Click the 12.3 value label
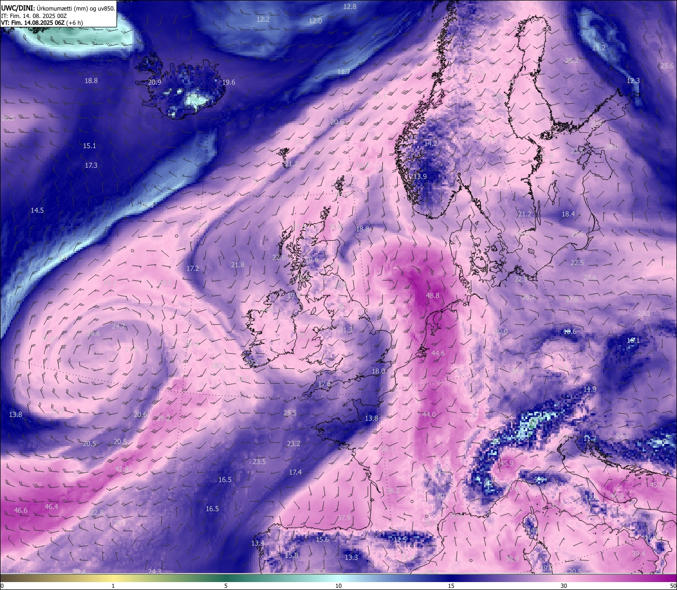 (633, 81)
